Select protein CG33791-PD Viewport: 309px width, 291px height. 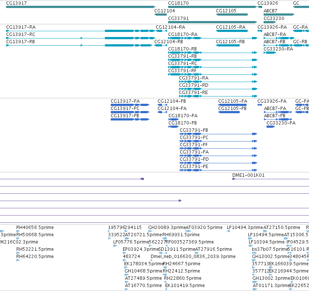point(218,163)
